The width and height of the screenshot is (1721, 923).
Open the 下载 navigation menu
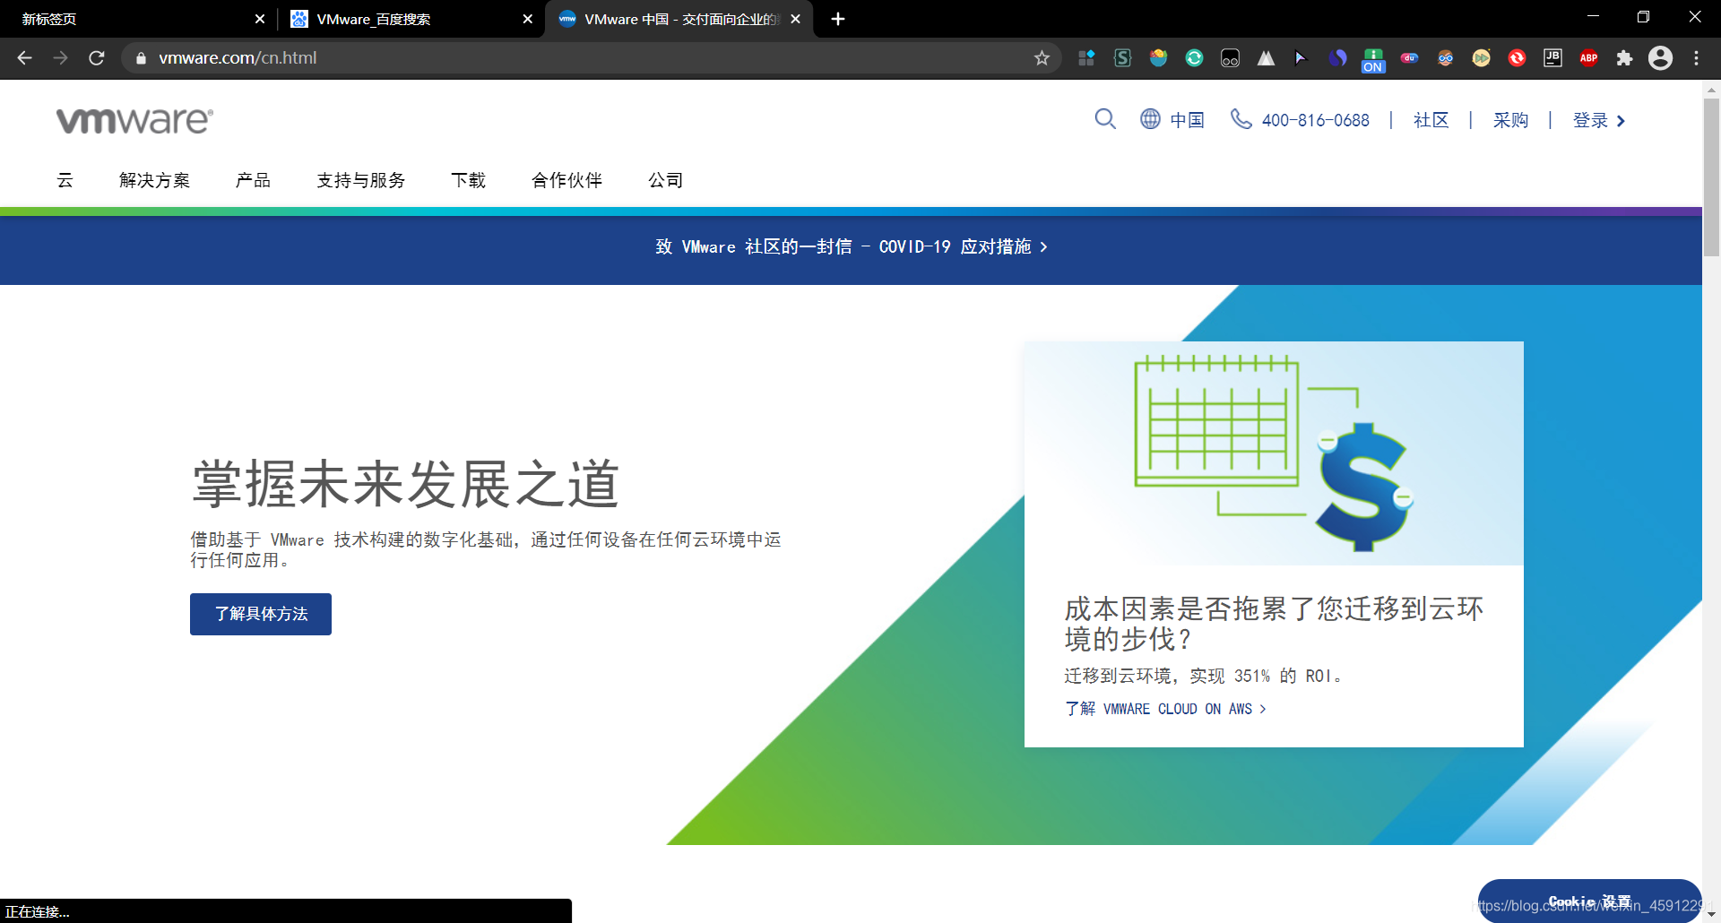pyautogui.click(x=468, y=180)
